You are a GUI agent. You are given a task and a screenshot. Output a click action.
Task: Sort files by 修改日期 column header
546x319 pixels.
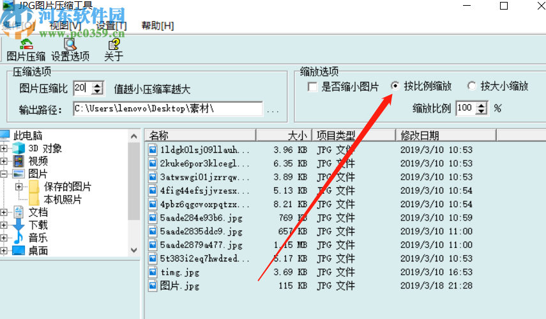(446, 135)
